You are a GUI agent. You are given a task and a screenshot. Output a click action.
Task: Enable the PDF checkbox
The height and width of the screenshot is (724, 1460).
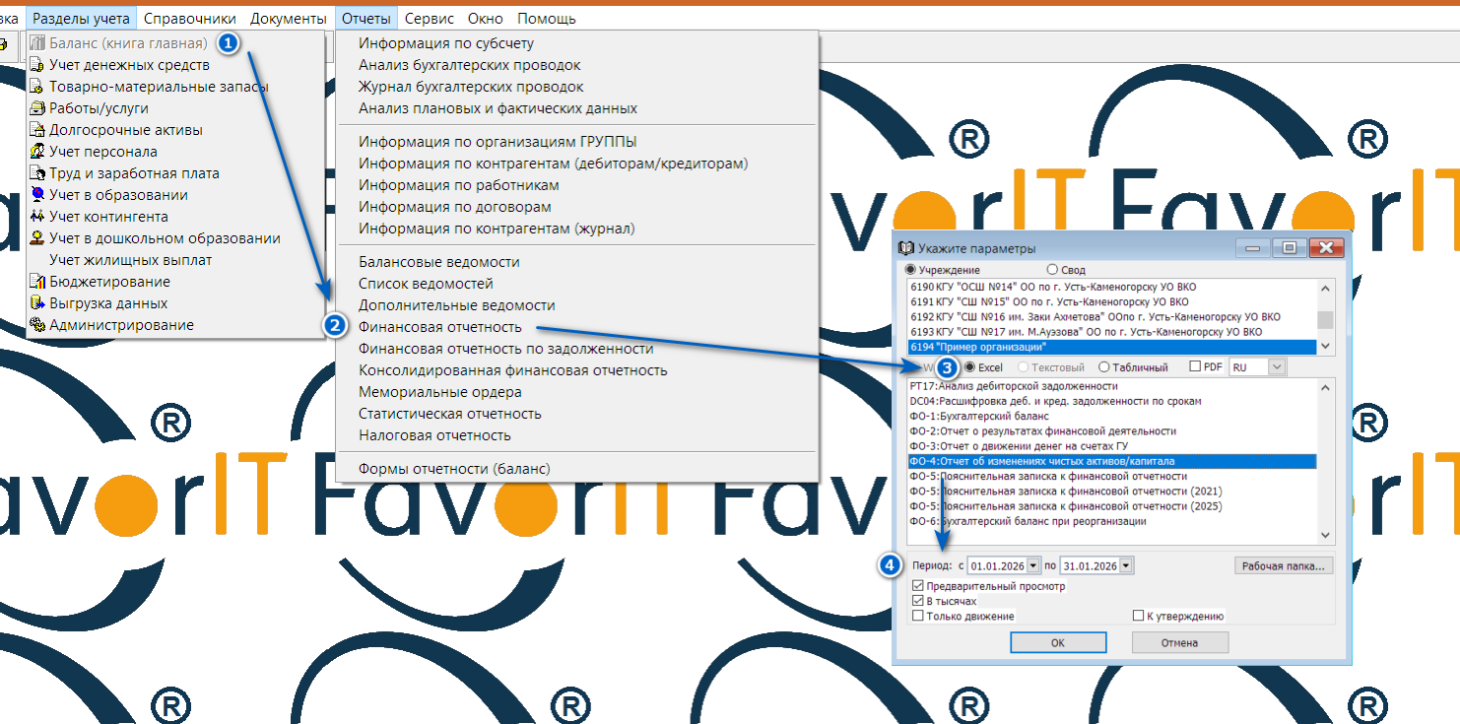point(1195,367)
